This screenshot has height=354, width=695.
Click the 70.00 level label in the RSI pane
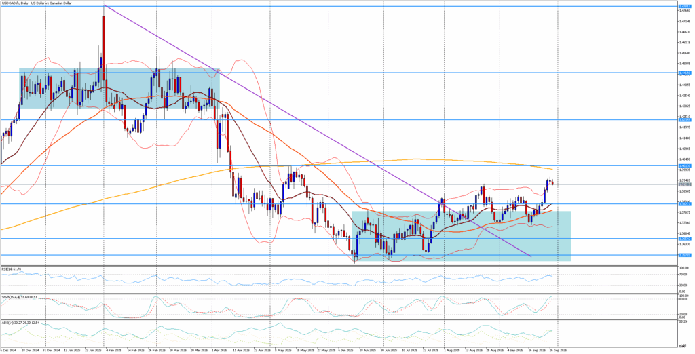click(x=683, y=275)
